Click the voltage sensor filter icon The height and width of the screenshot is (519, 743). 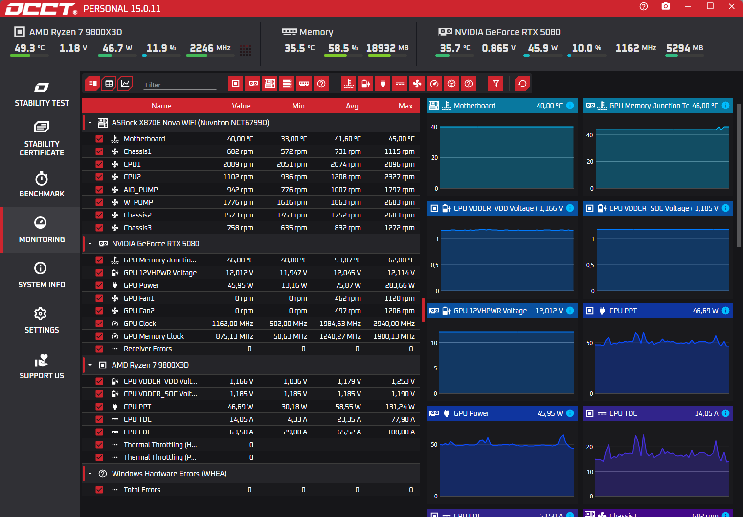click(x=365, y=84)
